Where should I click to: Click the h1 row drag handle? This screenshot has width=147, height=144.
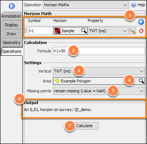coord(26,30)
